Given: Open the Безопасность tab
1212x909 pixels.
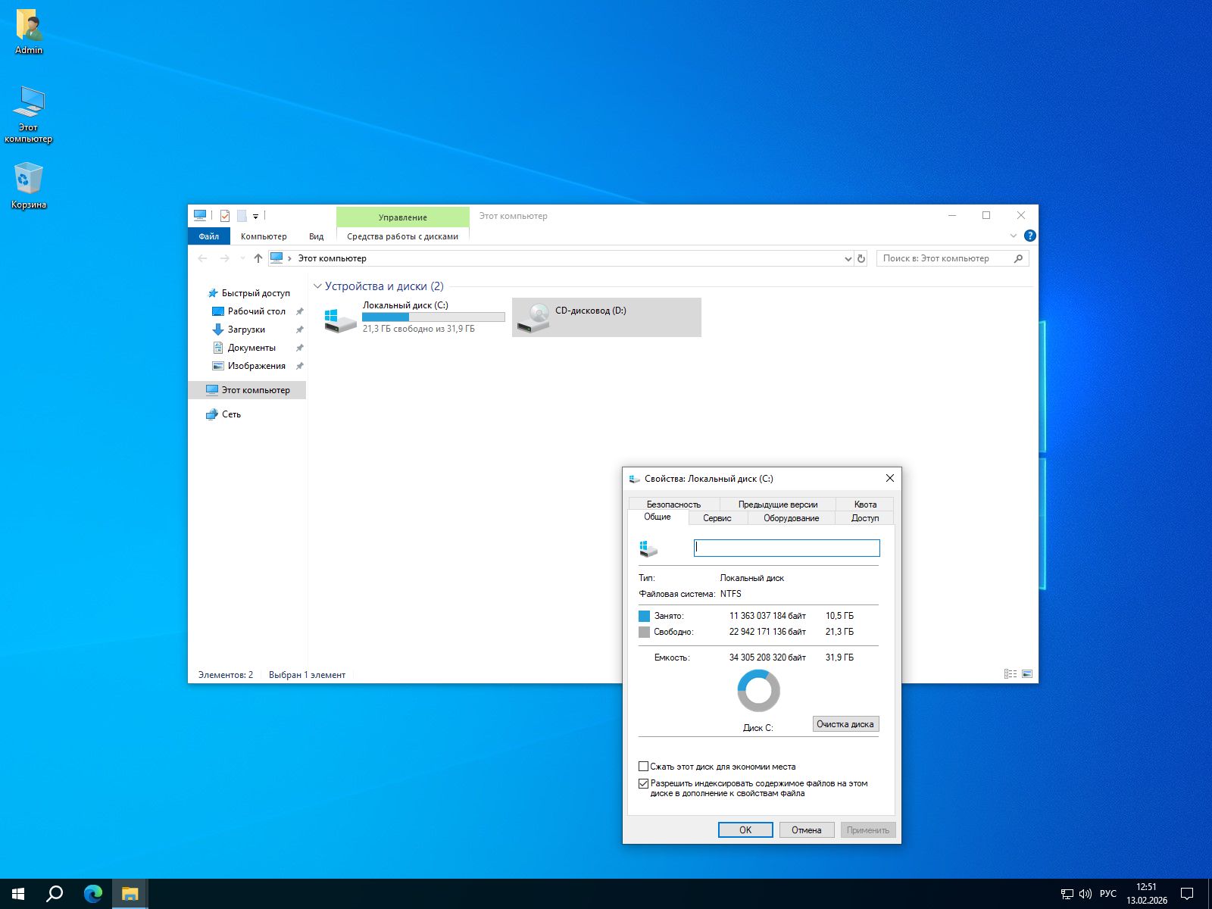Looking at the screenshot, I should click(673, 504).
